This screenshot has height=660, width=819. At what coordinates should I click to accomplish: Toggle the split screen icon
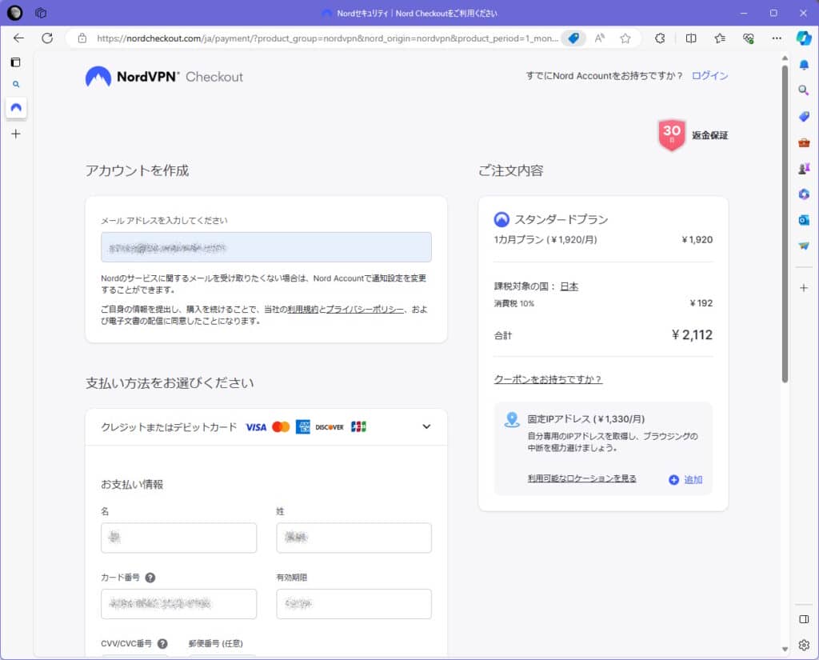click(691, 38)
